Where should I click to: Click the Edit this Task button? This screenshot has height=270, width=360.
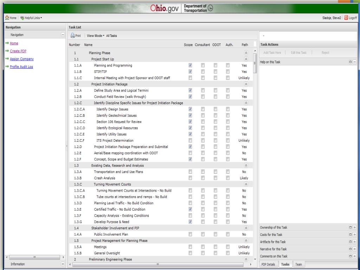[298, 53]
